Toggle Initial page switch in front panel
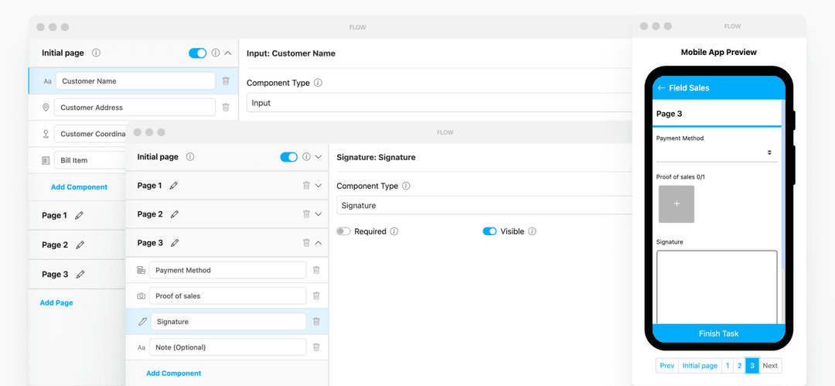This screenshot has height=386, width=835. coord(288,157)
